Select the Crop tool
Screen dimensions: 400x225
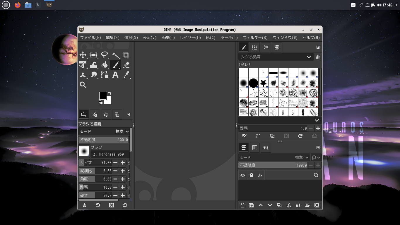click(x=126, y=55)
